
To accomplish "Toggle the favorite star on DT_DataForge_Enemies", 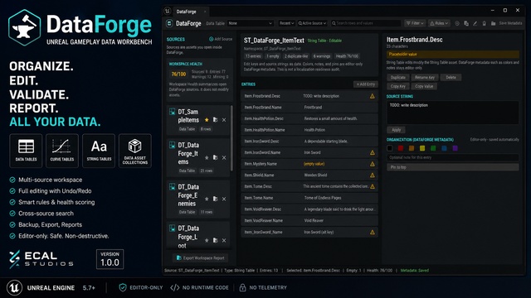I will point(207,199).
